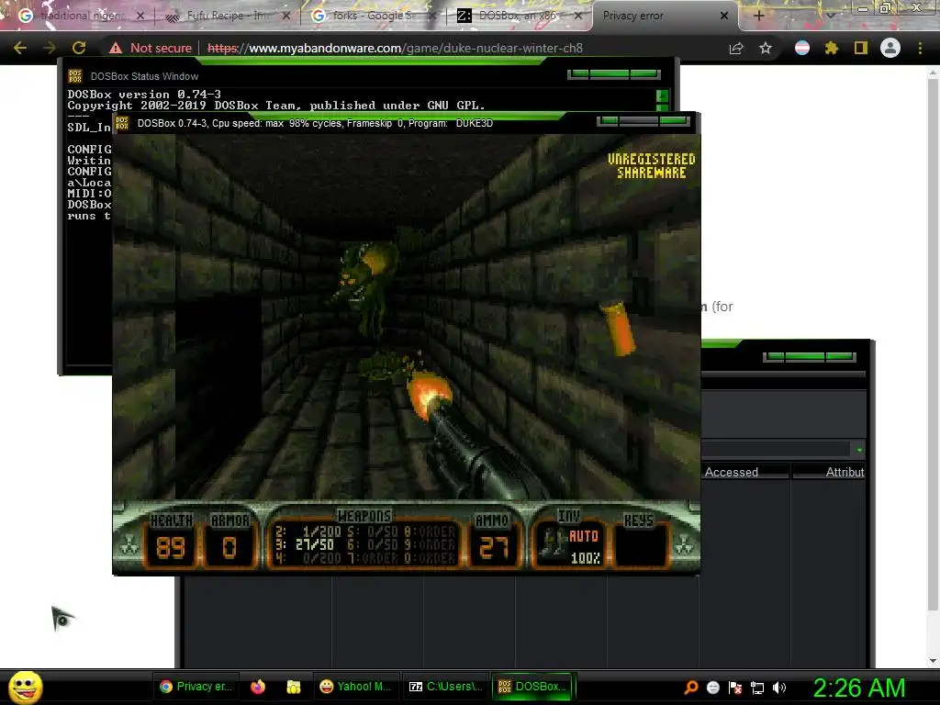Screen dimensions: 940x705
Task: Click the page vertical scrollbar
Action: click(x=933, y=344)
